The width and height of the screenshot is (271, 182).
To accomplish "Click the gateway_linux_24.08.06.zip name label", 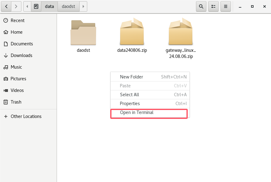I will 181,53.
